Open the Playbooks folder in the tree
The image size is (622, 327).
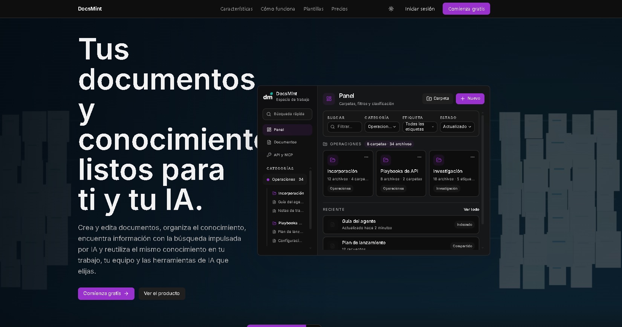pyautogui.click(x=288, y=223)
